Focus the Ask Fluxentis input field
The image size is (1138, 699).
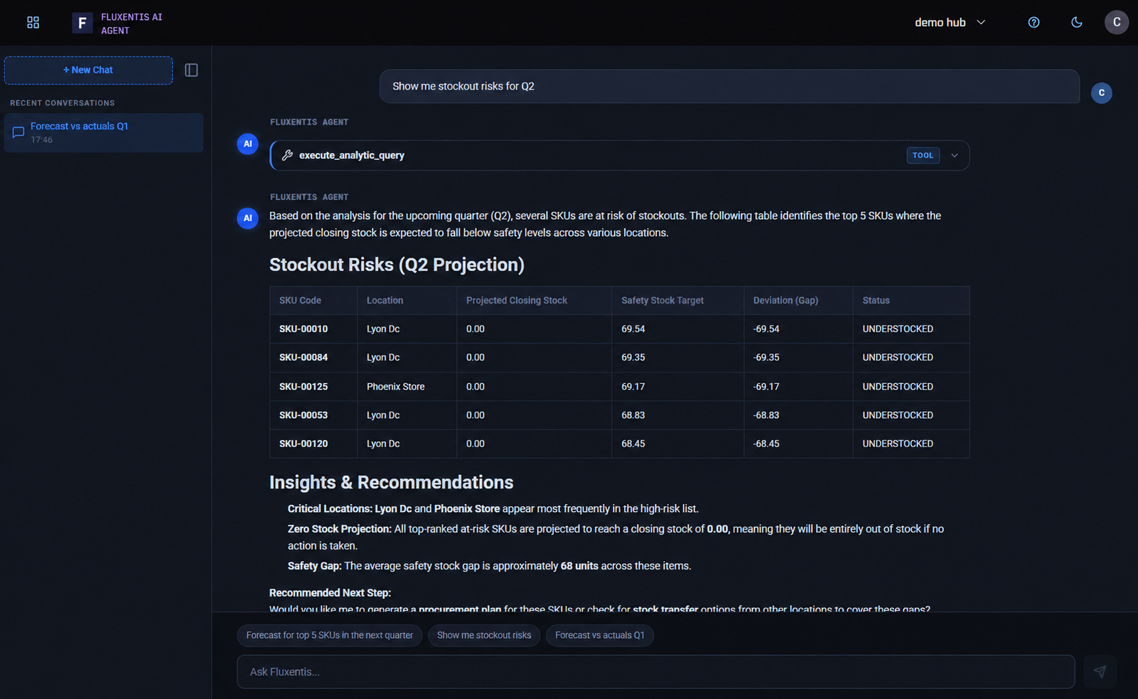[x=655, y=671]
